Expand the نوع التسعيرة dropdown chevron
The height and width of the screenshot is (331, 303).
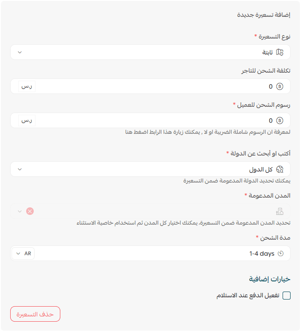click(x=20, y=52)
